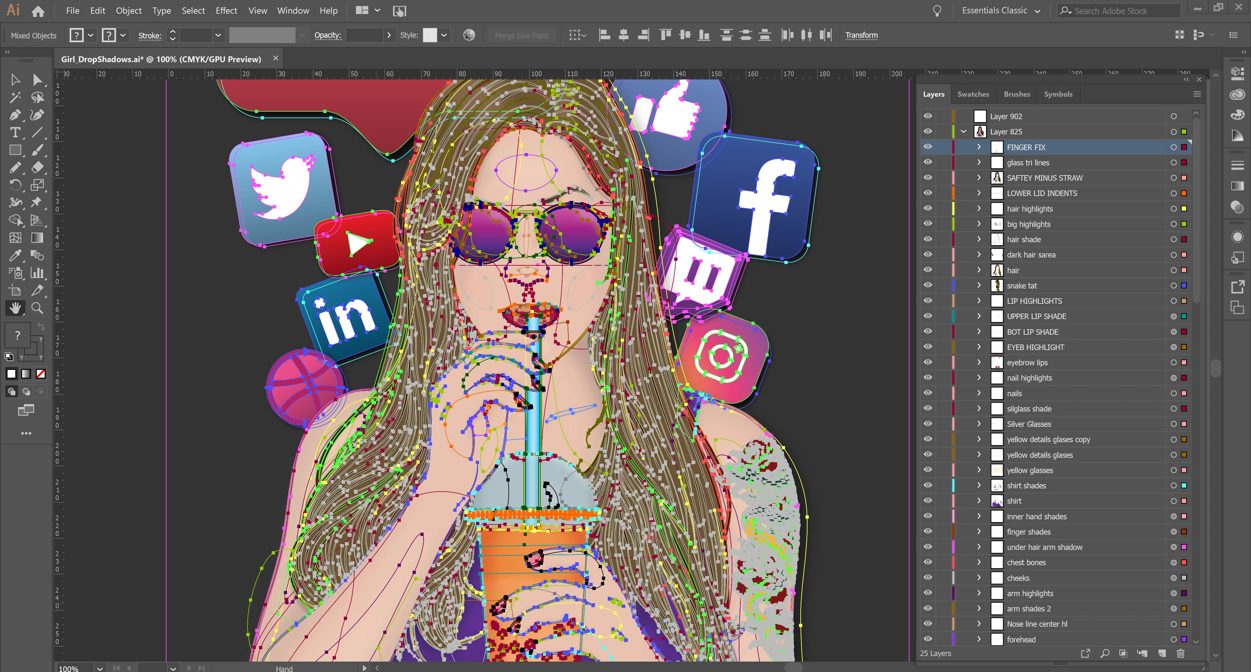Select the Eyedropper tool

(x=15, y=255)
